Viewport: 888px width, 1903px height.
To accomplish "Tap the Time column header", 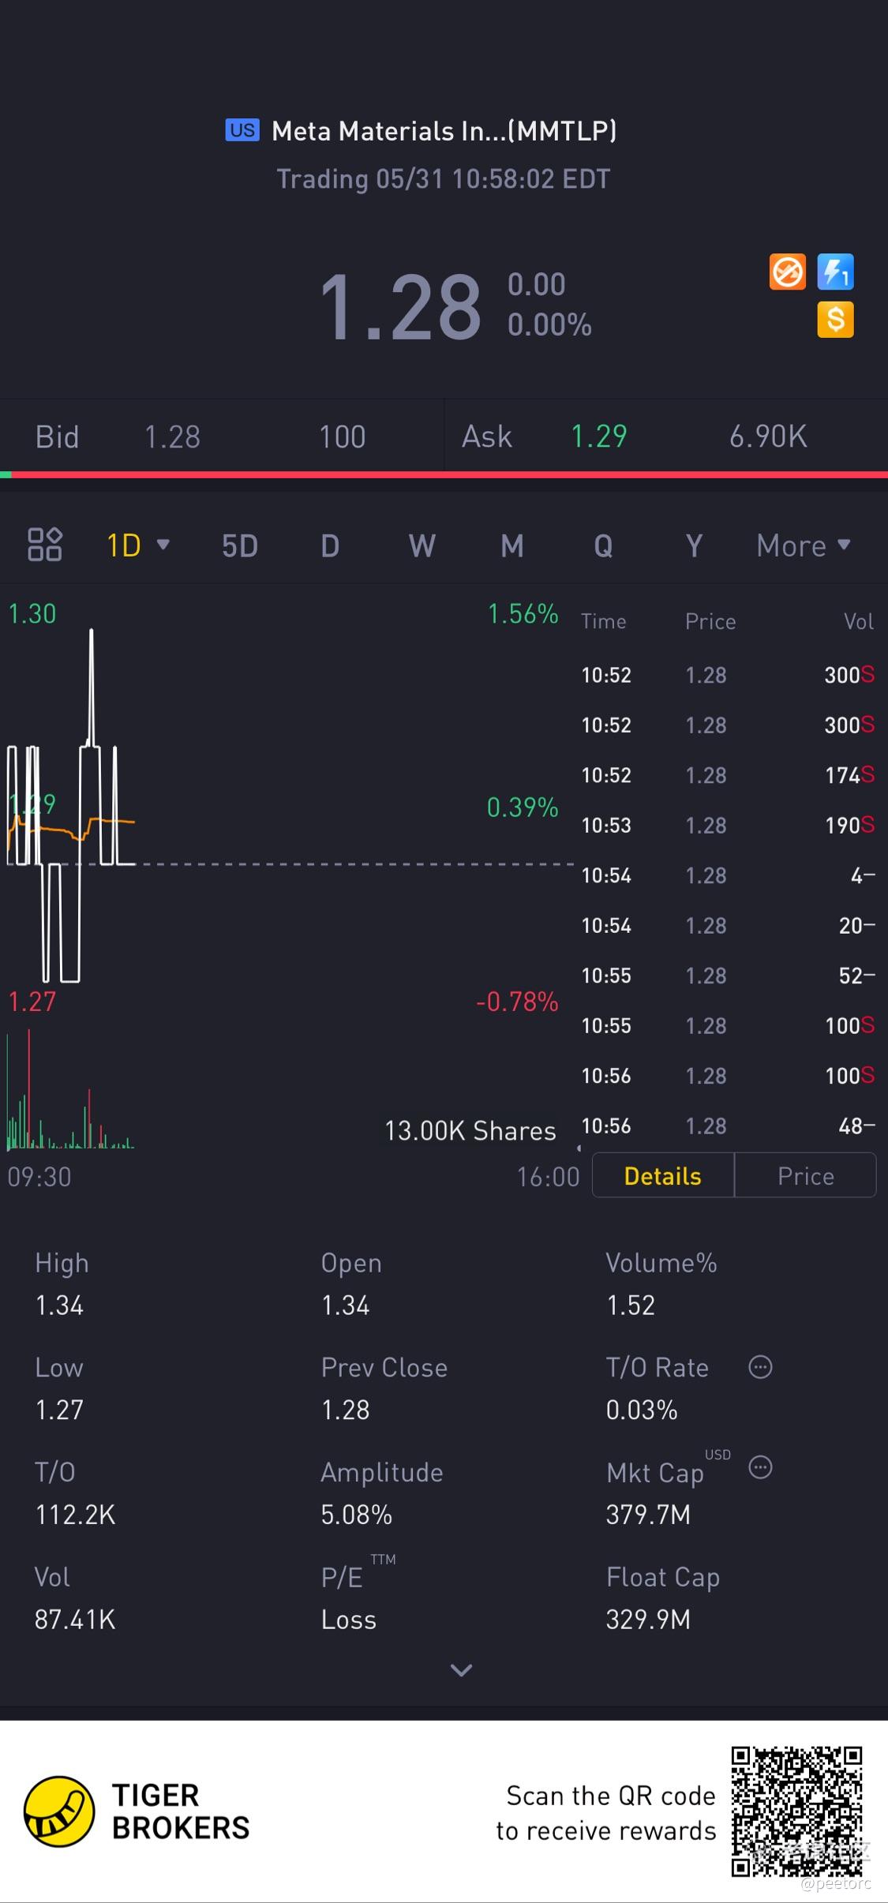I will point(604,621).
